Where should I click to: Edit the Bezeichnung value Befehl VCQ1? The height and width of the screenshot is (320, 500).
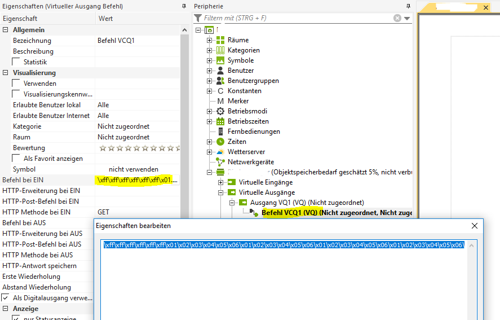pos(138,41)
